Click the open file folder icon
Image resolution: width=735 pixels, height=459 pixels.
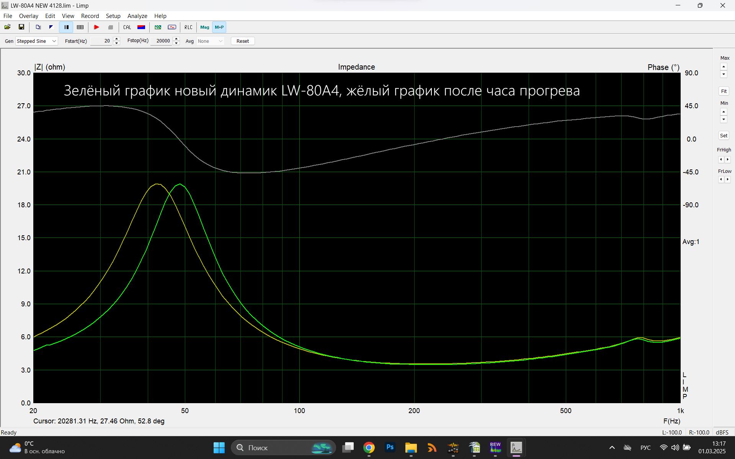[x=7, y=27]
